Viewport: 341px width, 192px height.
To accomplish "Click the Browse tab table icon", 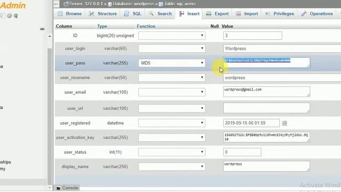I will (60, 14).
